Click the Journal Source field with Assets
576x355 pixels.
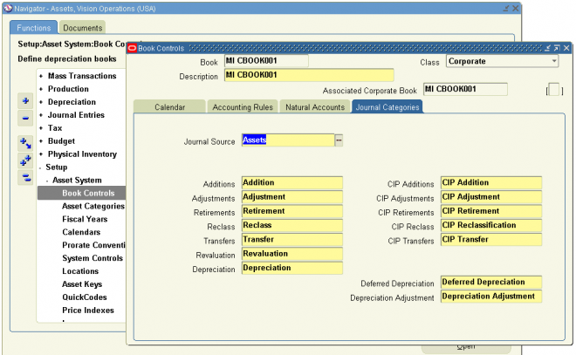(x=288, y=140)
